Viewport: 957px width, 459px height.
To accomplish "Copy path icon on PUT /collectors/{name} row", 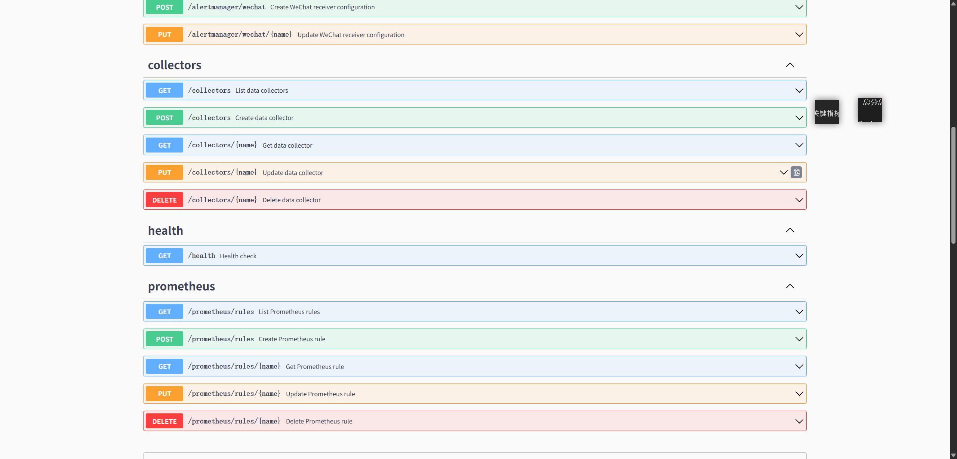I will click(796, 172).
